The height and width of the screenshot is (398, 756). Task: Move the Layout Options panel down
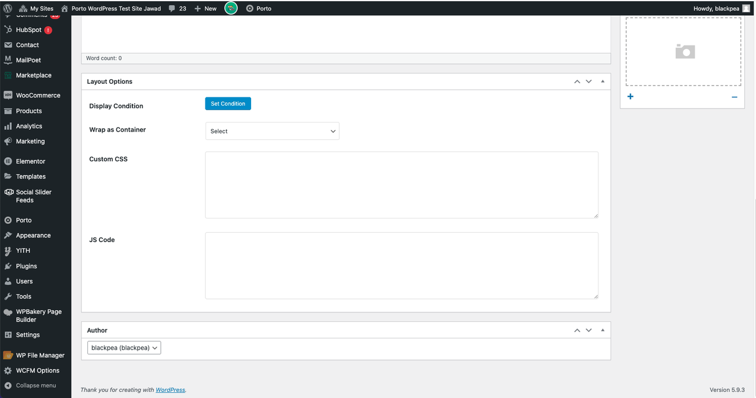(589, 81)
